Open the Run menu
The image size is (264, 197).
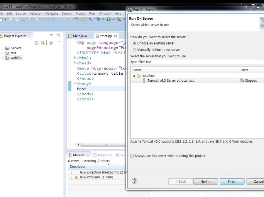tap(92, 13)
